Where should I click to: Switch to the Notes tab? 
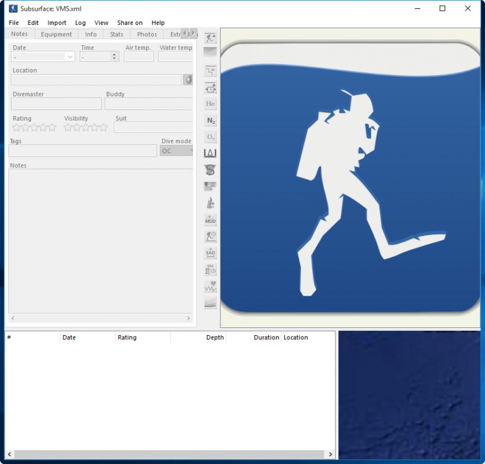tap(19, 34)
